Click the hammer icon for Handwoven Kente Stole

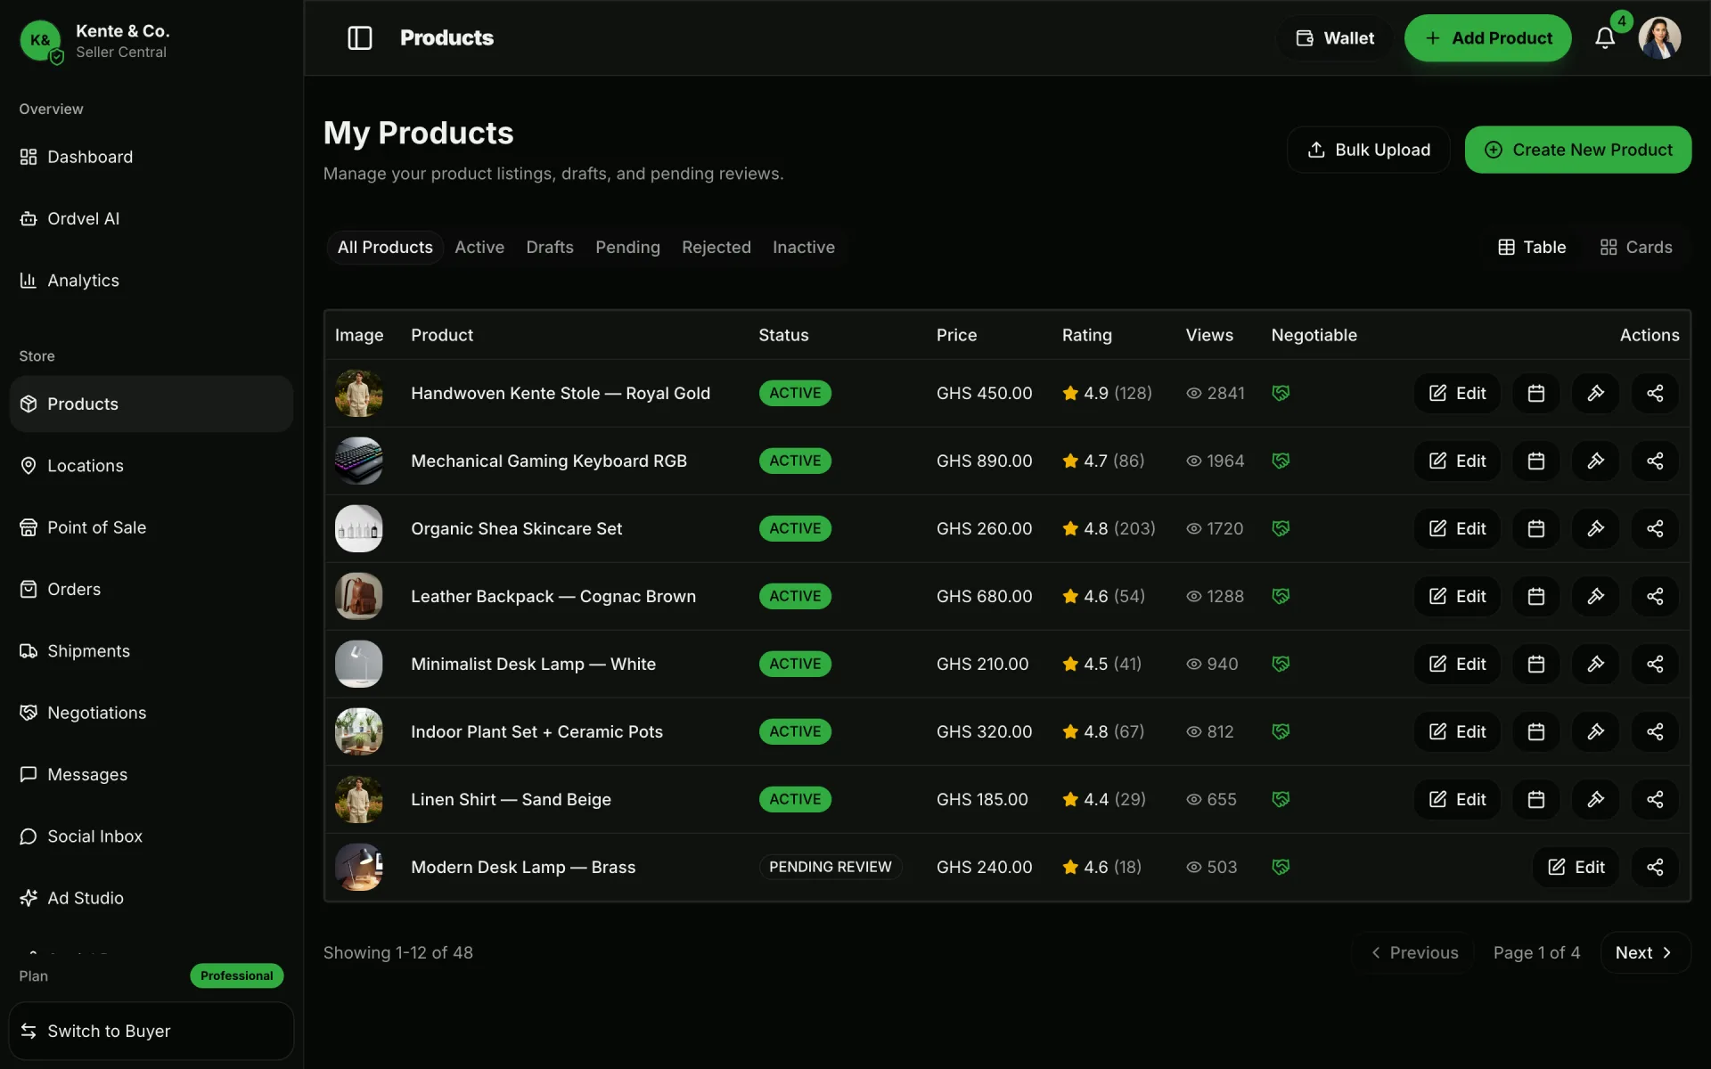tap(1595, 393)
